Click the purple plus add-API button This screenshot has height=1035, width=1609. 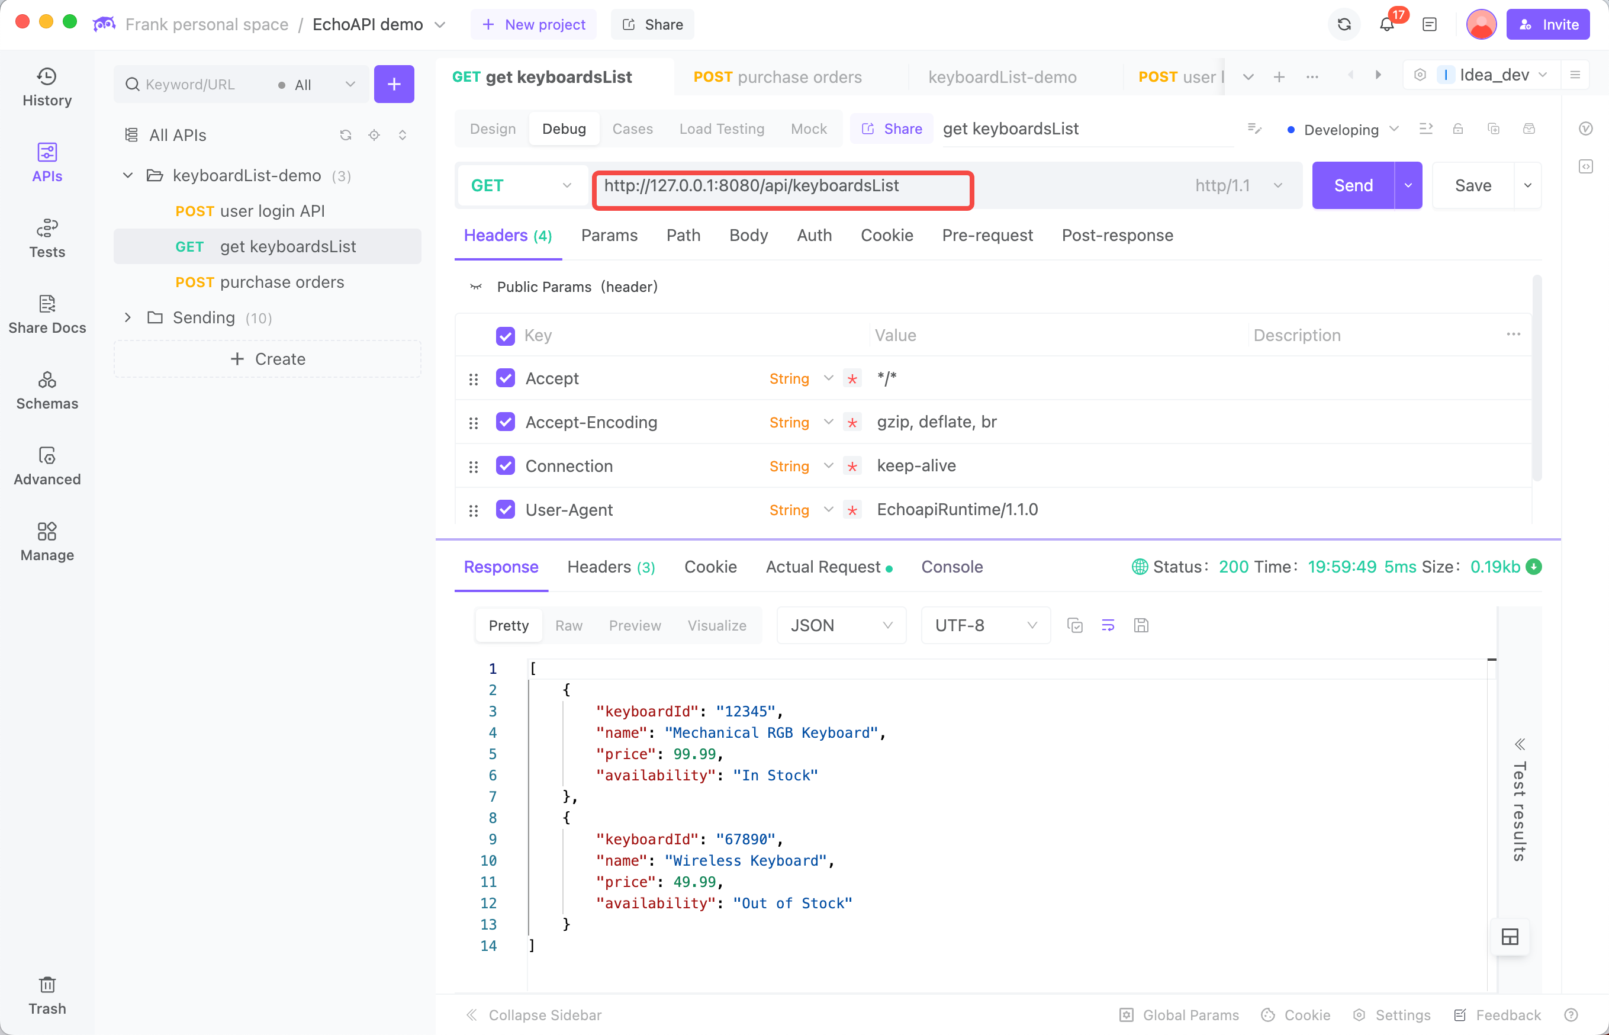[394, 84]
